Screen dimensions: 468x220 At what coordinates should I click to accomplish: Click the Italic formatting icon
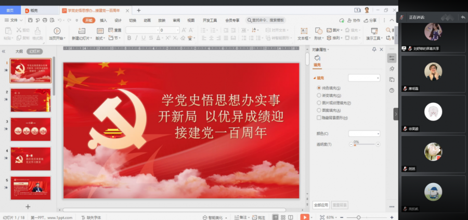[x=136, y=38]
